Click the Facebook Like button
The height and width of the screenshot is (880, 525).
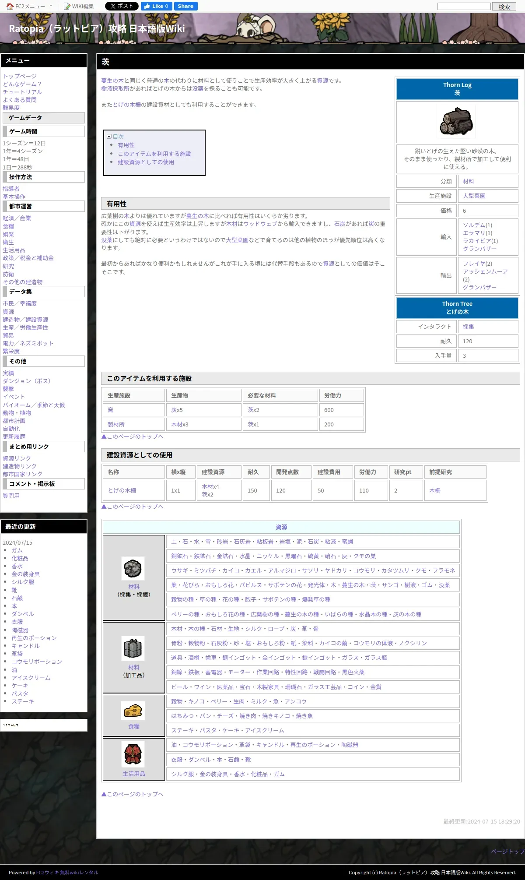click(x=156, y=6)
